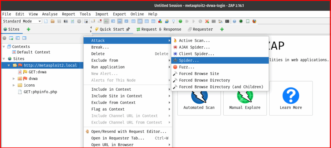The height and width of the screenshot is (148, 331).
Task: Open the Tools menu
Action: (x=85, y=14)
